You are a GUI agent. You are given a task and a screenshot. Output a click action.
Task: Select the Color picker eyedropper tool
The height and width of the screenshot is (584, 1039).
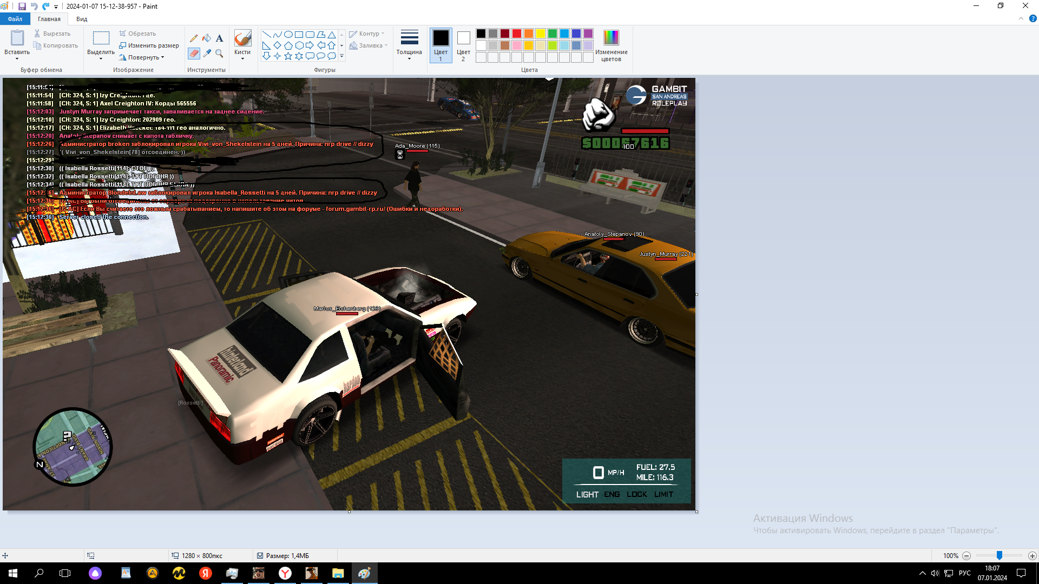(x=207, y=54)
